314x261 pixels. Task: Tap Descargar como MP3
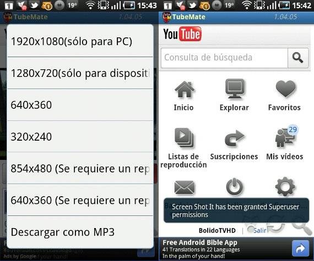(80, 232)
